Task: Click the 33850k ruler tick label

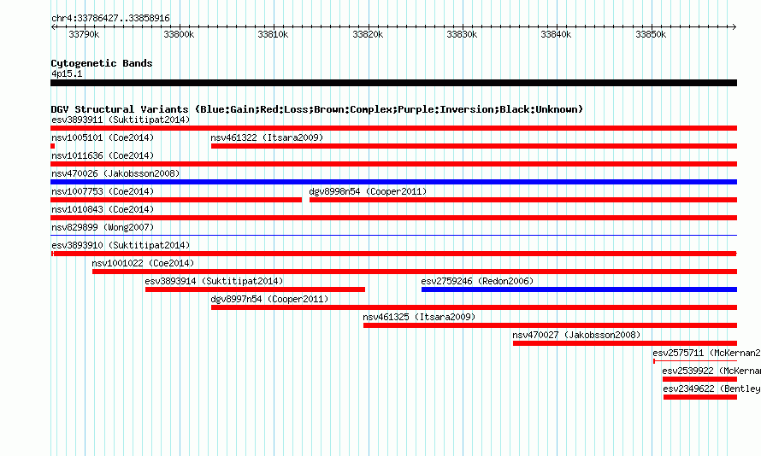Action: [651, 34]
